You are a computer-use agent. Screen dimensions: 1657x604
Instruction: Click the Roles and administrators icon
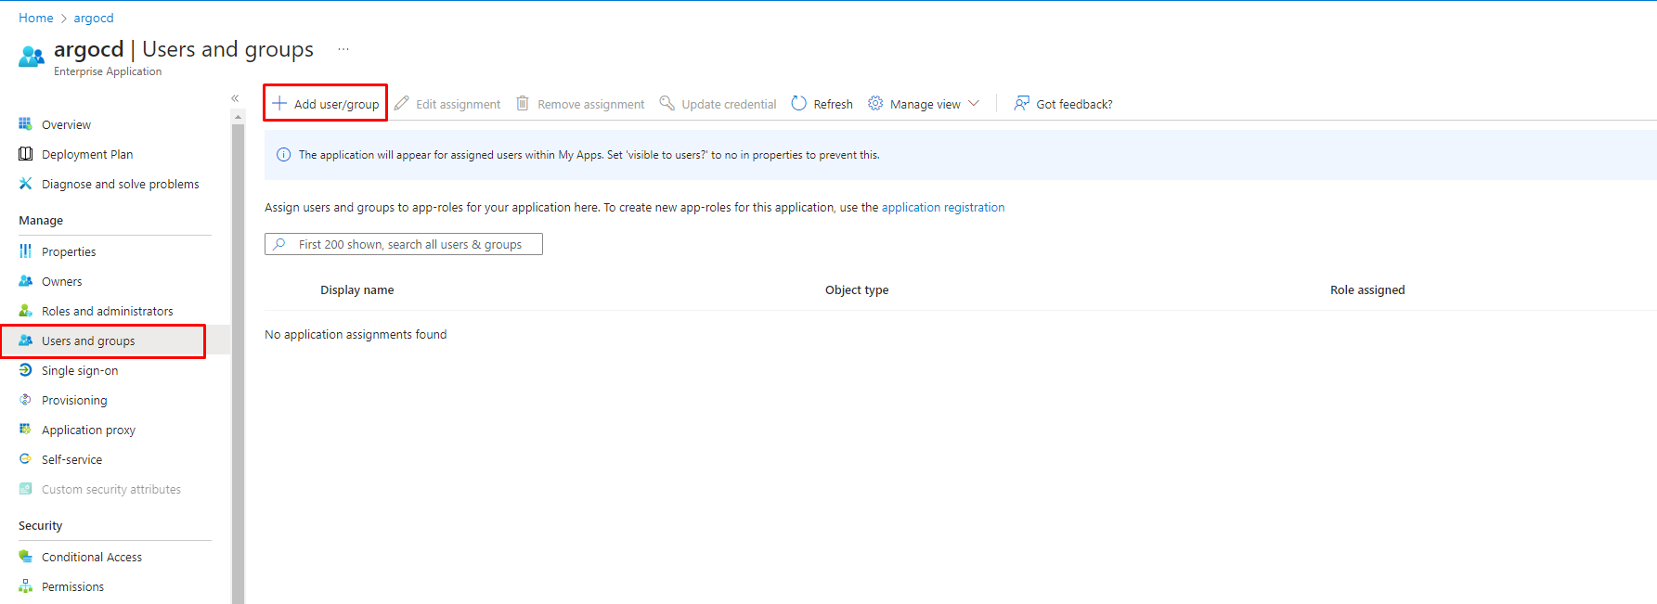coord(25,311)
